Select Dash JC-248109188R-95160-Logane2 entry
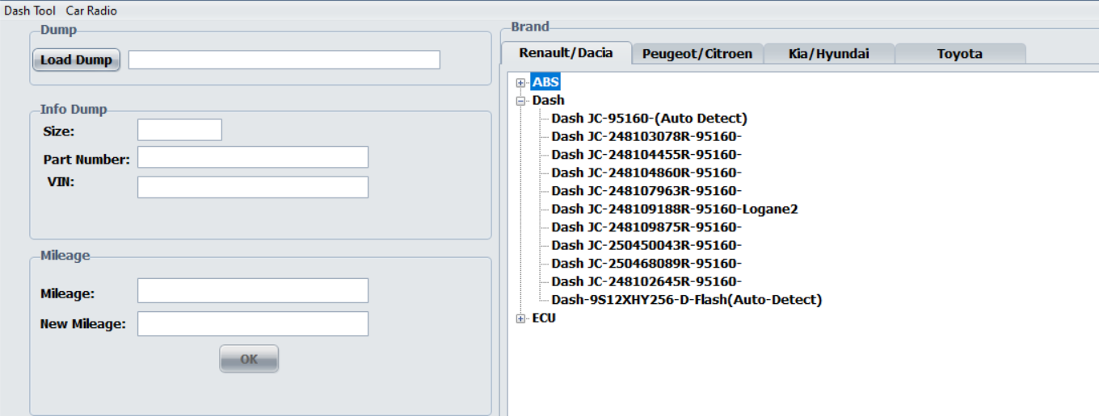This screenshot has width=1099, height=416. coord(674,209)
